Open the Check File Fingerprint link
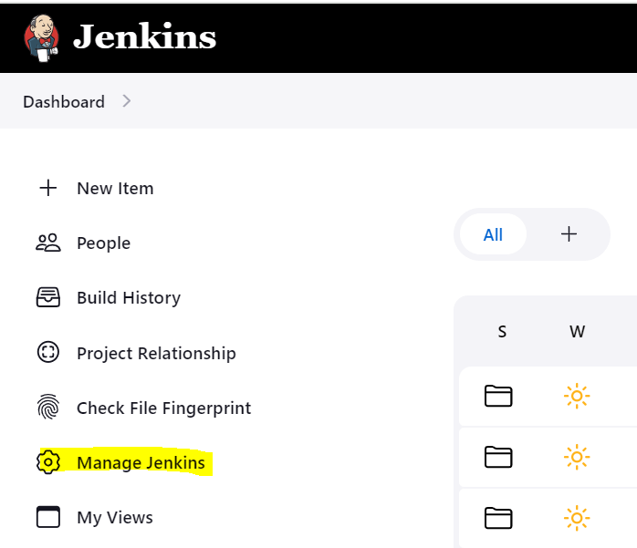This screenshot has height=548, width=637. point(163,408)
